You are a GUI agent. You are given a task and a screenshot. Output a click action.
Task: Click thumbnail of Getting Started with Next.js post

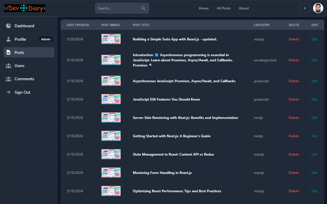[x=111, y=136]
